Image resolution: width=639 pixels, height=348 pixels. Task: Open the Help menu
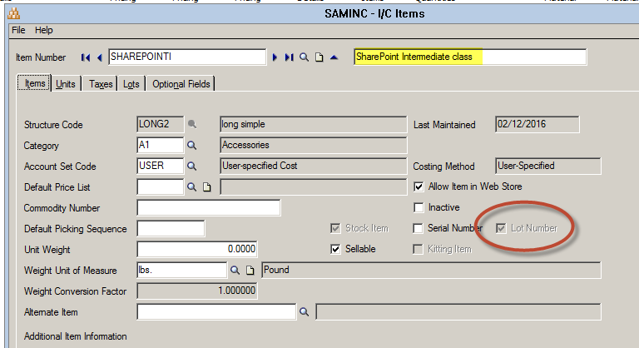coord(43,30)
